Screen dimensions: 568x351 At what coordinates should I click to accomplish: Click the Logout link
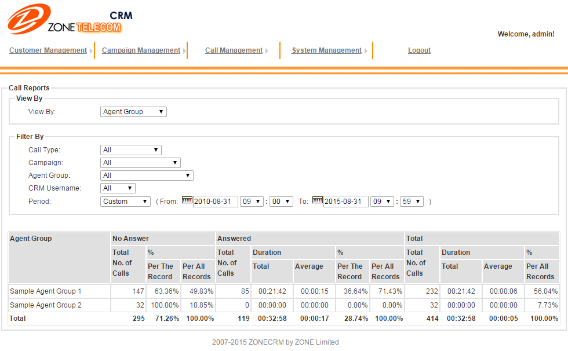tap(419, 50)
